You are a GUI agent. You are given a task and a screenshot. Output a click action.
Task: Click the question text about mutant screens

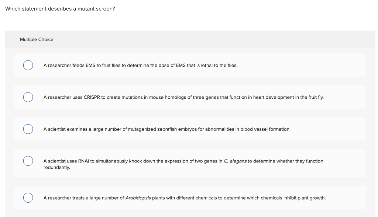click(60, 8)
